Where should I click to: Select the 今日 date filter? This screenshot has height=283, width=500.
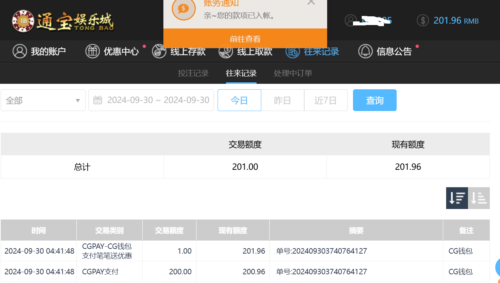coord(239,100)
